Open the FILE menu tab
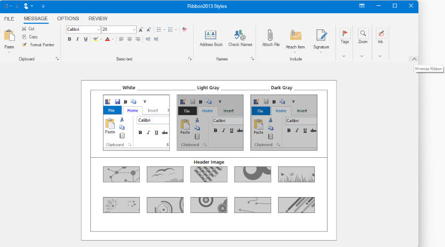Screen dimensions: 445x247 [9, 19]
